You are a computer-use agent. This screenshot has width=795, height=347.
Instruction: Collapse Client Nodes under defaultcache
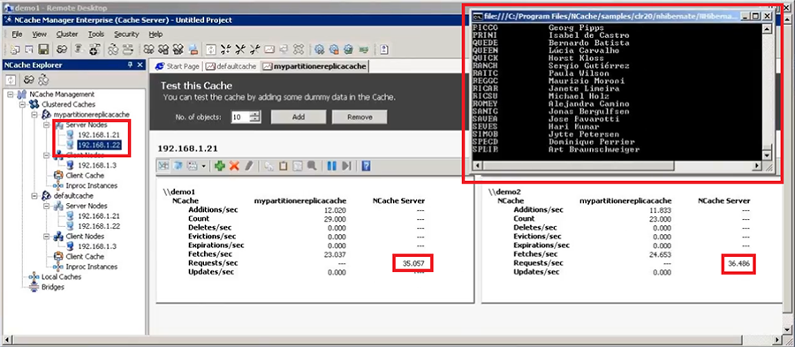[46, 236]
